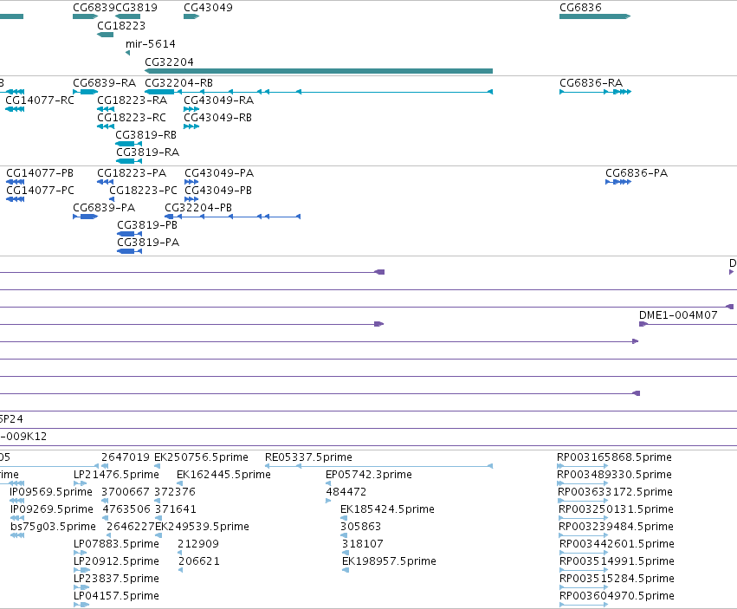Select protein CG43049-PA
737x609 pixels.
tap(191, 182)
